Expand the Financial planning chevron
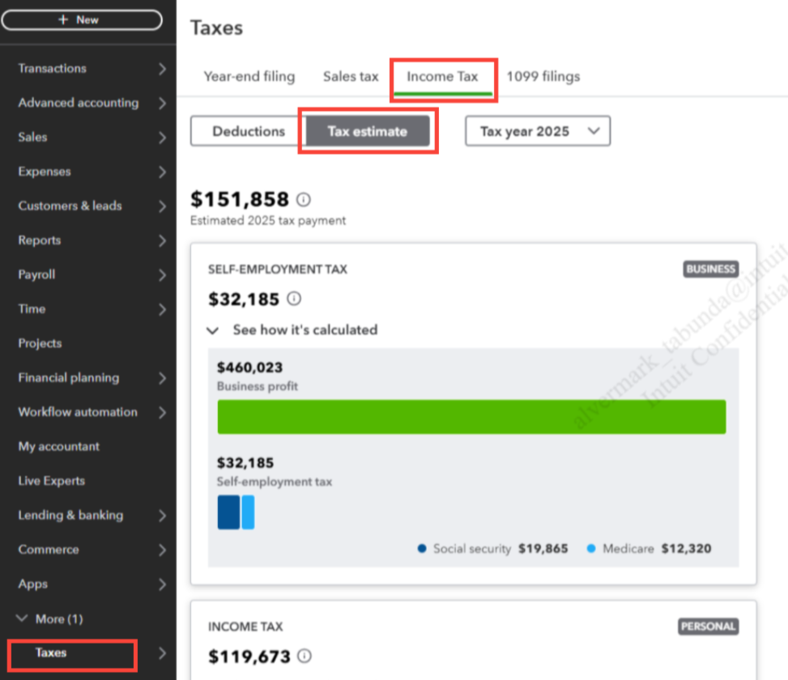The image size is (788, 680). [162, 378]
